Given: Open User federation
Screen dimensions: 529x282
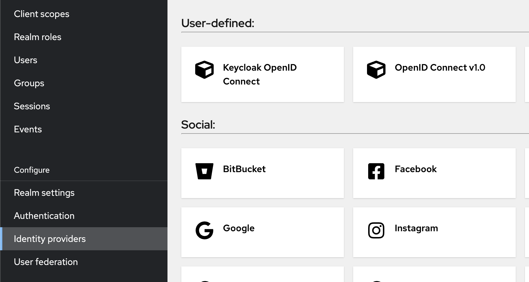Looking at the screenshot, I should (x=84, y=262).
